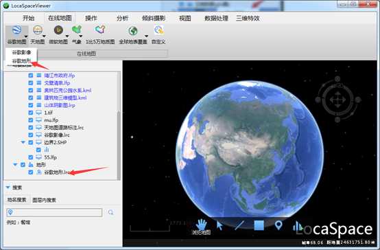
Task: Click the search magnifier icon
Action: pyautogui.click(x=110, y=212)
